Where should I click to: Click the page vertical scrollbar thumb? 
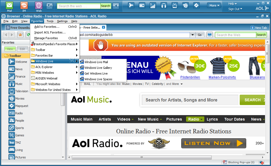tap(267, 54)
